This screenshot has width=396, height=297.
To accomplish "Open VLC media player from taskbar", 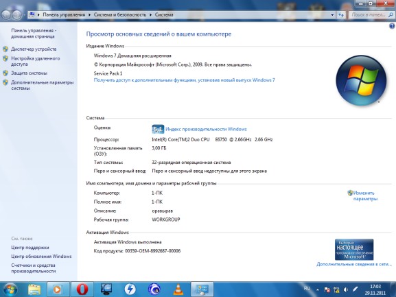I will (178, 289).
